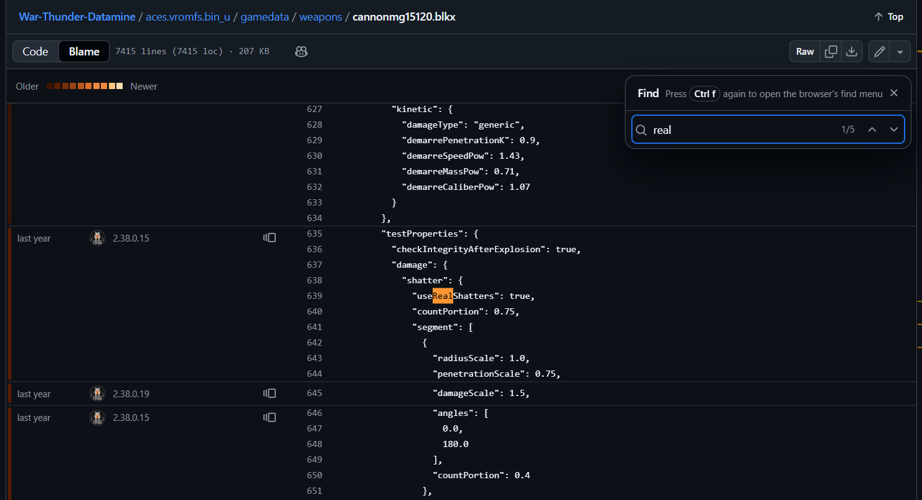Go to next search match
The width and height of the screenshot is (922, 500).
(x=893, y=130)
